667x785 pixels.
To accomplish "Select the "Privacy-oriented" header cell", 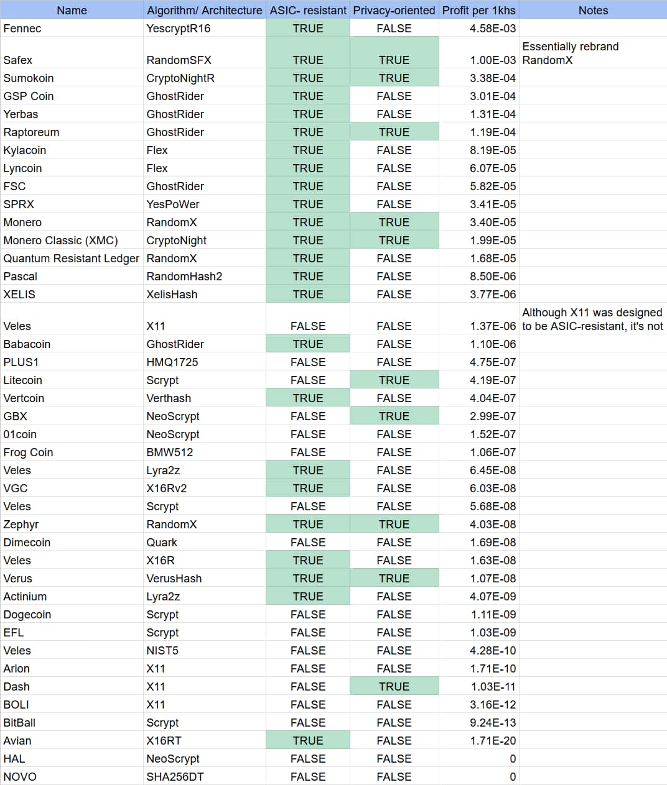I will pyautogui.click(x=394, y=10).
